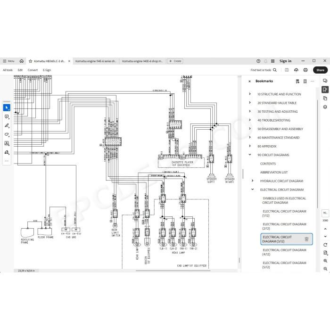This screenshot has width=330, height=330.
Task: Choose the Select arrow tool
Action: pos(7,107)
